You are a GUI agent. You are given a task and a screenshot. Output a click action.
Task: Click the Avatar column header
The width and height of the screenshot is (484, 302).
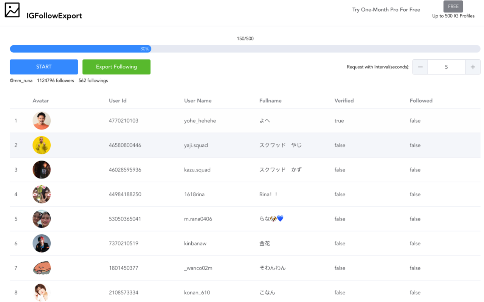[40, 101]
